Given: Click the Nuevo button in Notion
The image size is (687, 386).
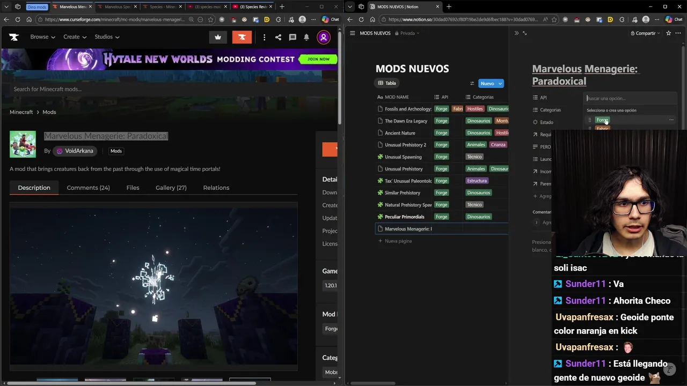Looking at the screenshot, I should [487, 83].
